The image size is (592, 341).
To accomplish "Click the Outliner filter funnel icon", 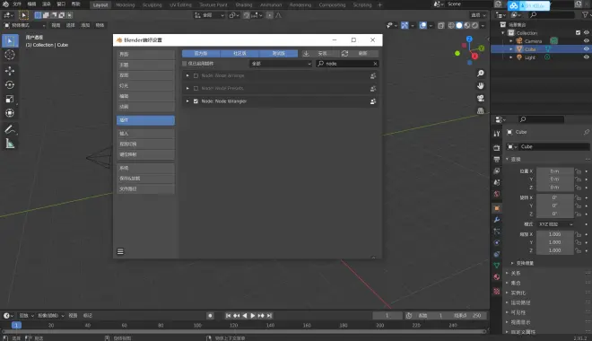I will tap(585, 14).
